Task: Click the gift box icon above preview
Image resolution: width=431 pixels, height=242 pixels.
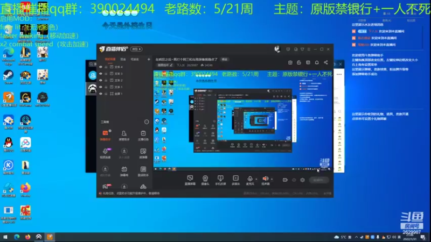Action: click(x=290, y=62)
